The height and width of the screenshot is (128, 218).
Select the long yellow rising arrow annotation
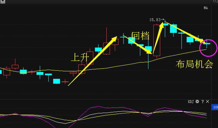(93, 61)
